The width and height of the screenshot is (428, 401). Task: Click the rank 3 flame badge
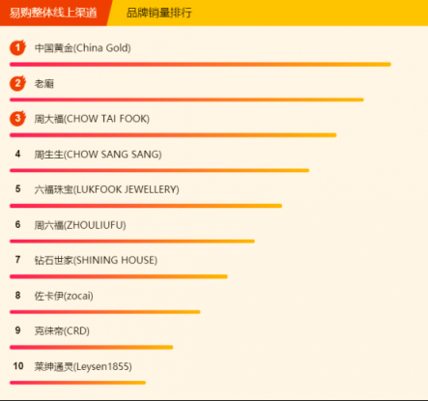pos(17,118)
